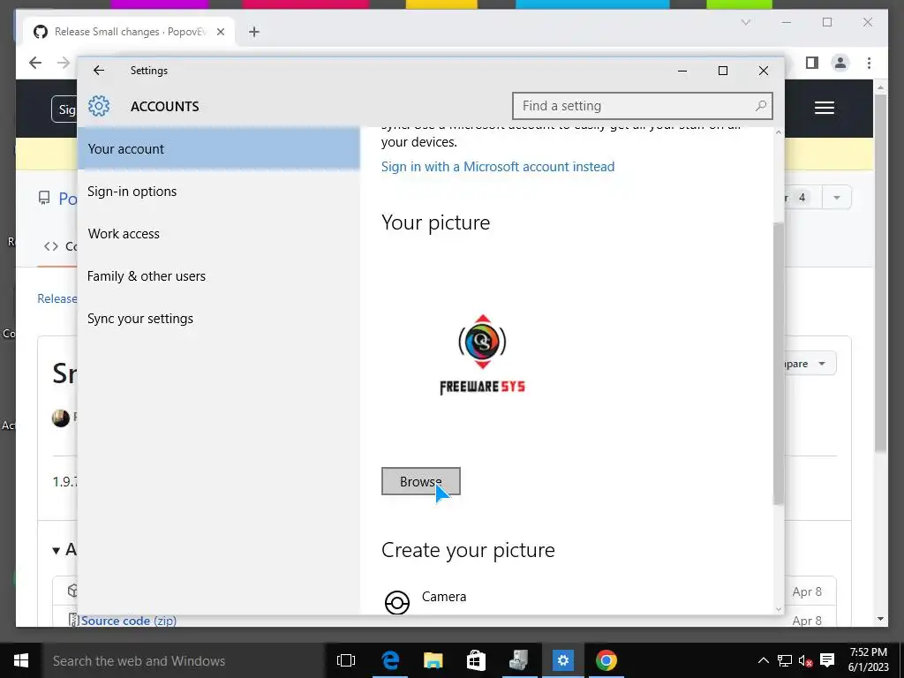Image resolution: width=904 pixels, height=678 pixels.
Task: Open Chrome's three-dot menu
Action: point(869,63)
